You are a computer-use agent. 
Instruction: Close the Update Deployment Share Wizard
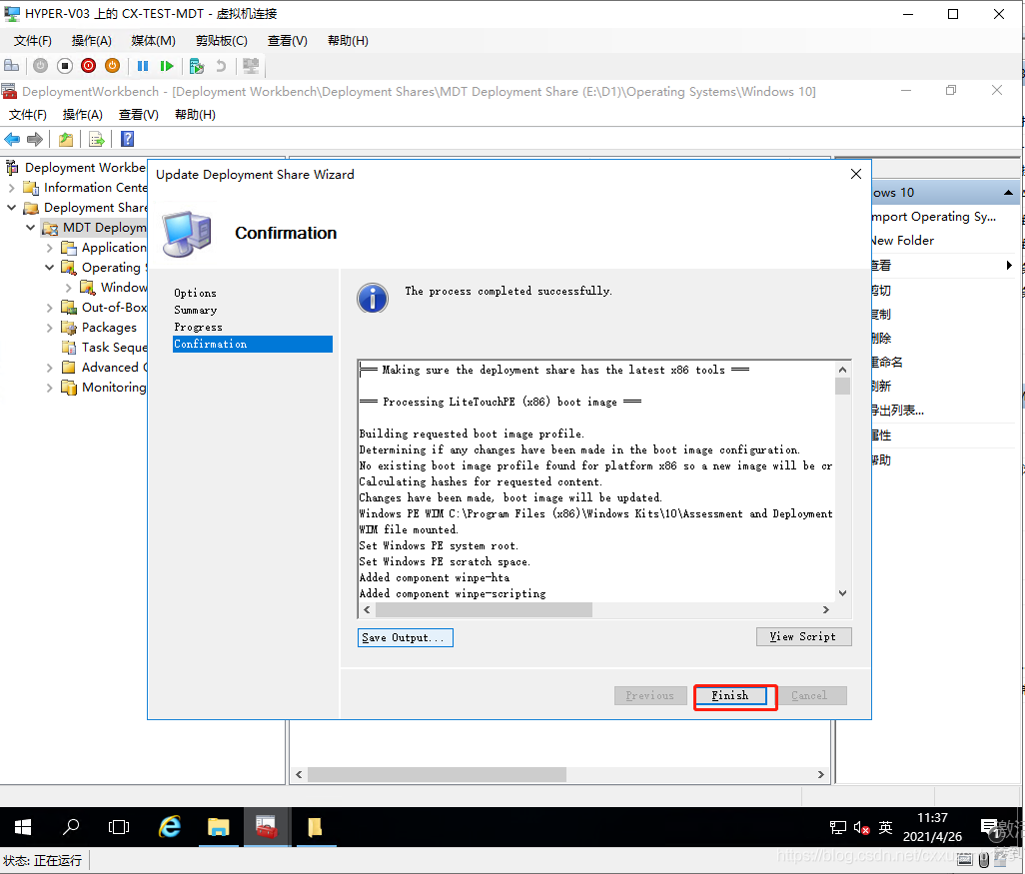point(856,174)
